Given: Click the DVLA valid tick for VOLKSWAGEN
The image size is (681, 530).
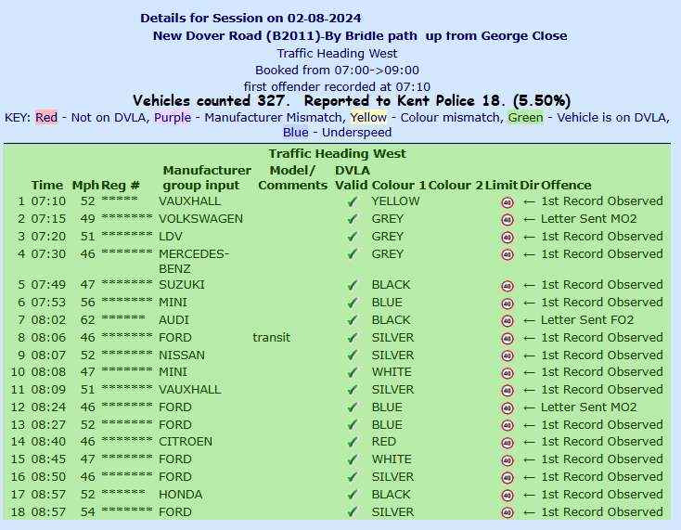Looking at the screenshot, I should 353,219.
